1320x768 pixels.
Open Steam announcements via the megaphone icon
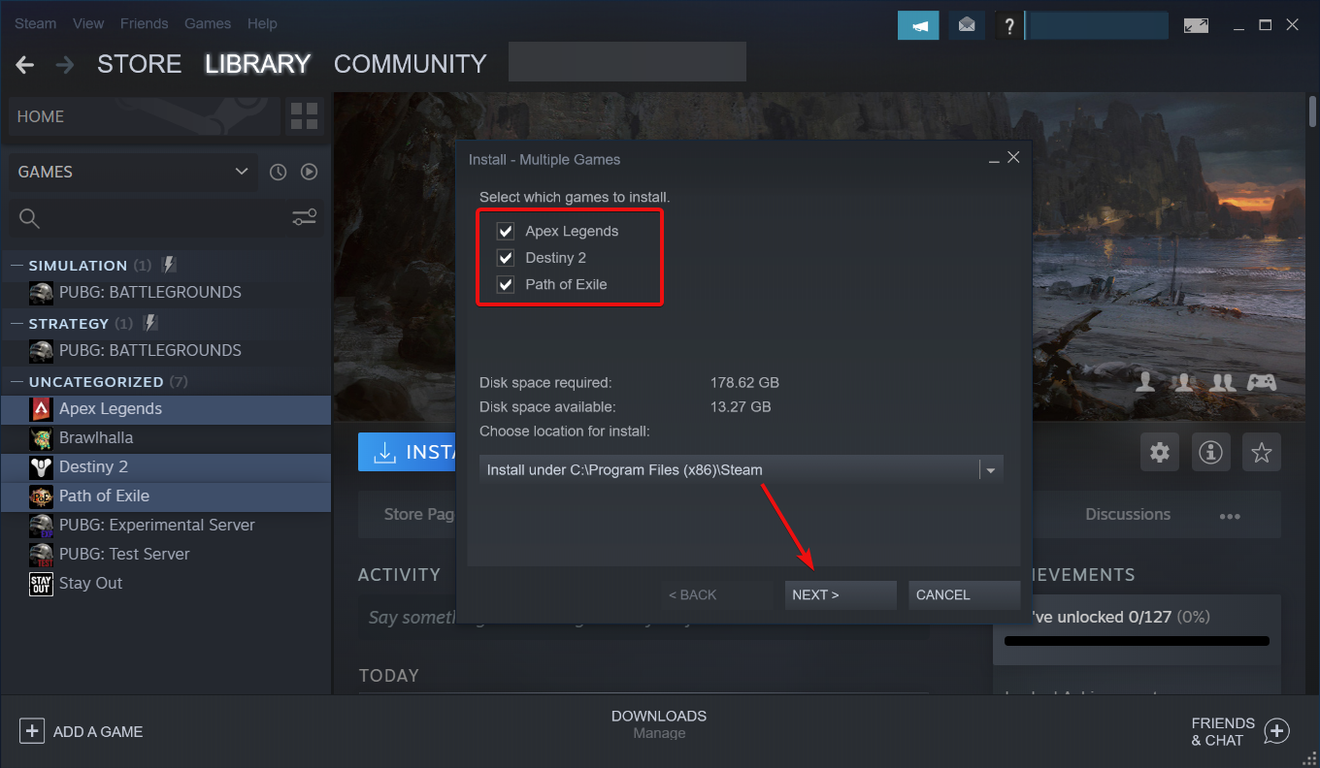click(x=917, y=24)
